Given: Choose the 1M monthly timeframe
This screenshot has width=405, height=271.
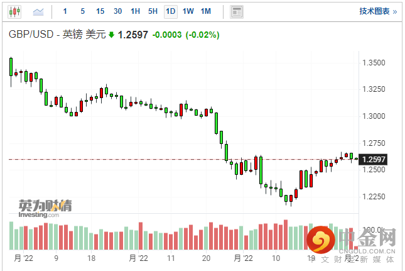Looking at the screenshot, I should [x=206, y=11].
